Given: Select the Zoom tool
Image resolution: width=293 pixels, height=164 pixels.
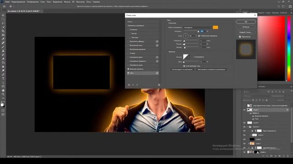Looking at the screenshot, I should click(3, 94).
